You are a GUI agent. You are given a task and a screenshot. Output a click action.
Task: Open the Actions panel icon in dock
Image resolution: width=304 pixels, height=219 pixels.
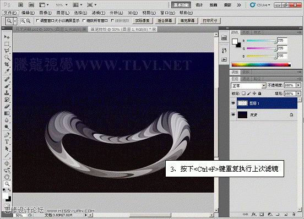pos(224,59)
